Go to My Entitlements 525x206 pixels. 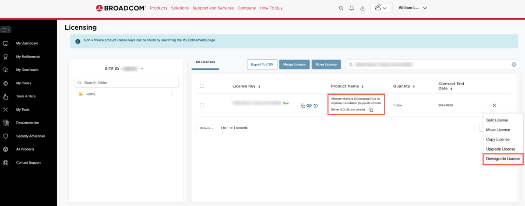[28, 57]
